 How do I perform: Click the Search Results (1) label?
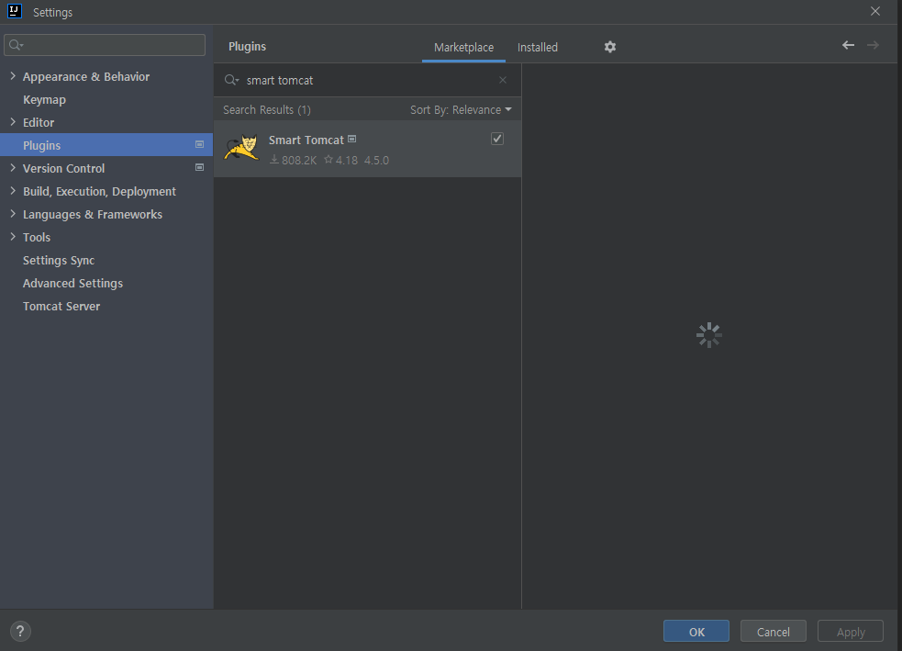point(267,110)
